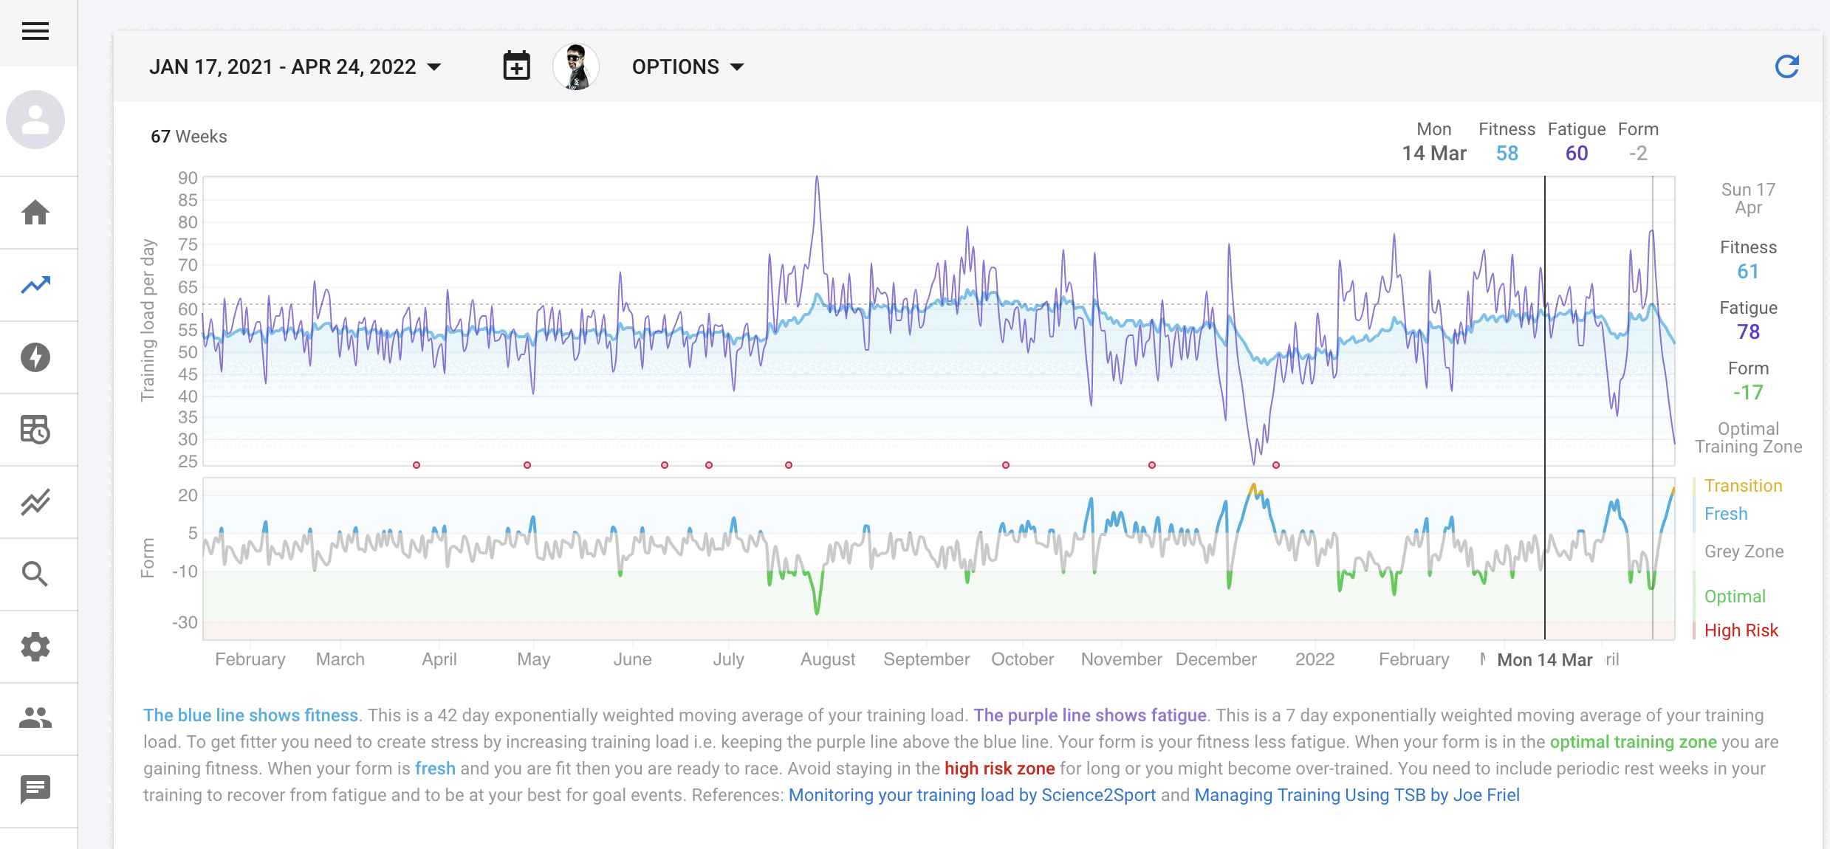Open the OPTIONS dropdown menu
The width and height of the screenshot is (1830, 849).
(688, 66)
